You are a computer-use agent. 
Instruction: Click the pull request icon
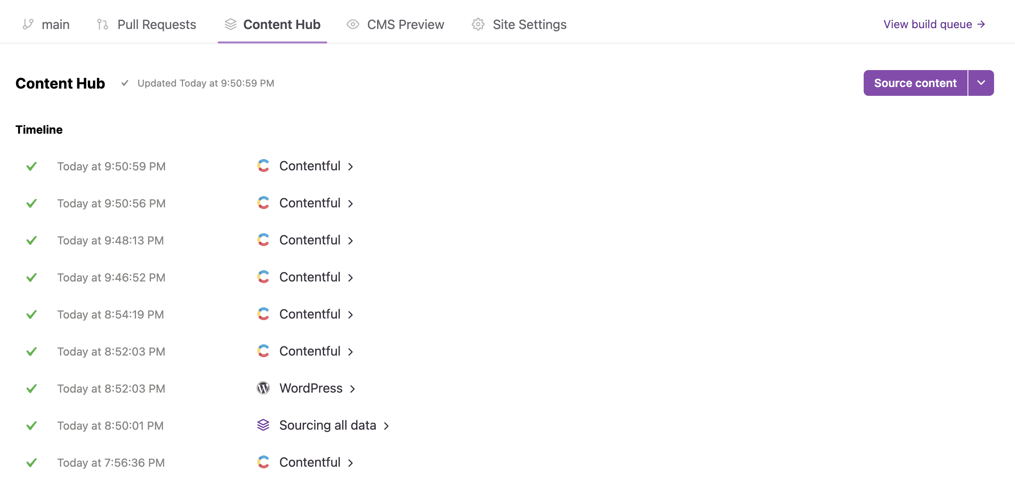pyautogui.click(x=103, y=25)
